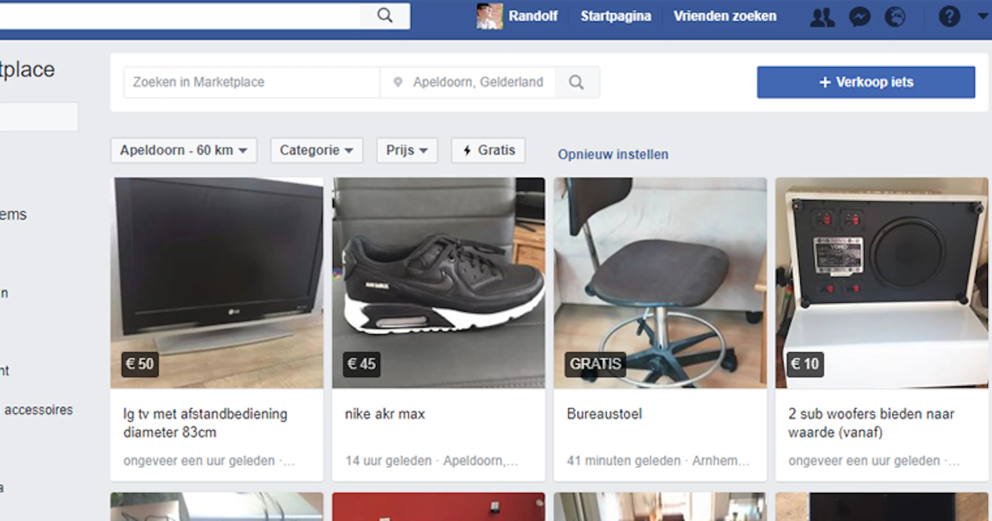Viewport: 992px width, 521px height.
Task: Click the Verkoop iets button
Action: pos(867,82)
